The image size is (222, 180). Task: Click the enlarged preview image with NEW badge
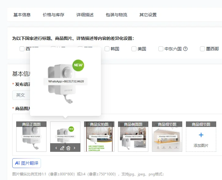(x=65, y=82)
